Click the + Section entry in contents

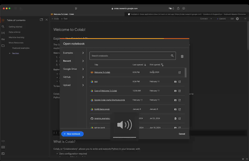(14, 53)
